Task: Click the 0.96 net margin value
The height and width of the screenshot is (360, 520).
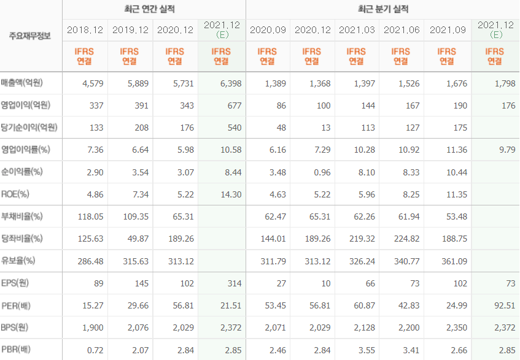Action: 322,172
